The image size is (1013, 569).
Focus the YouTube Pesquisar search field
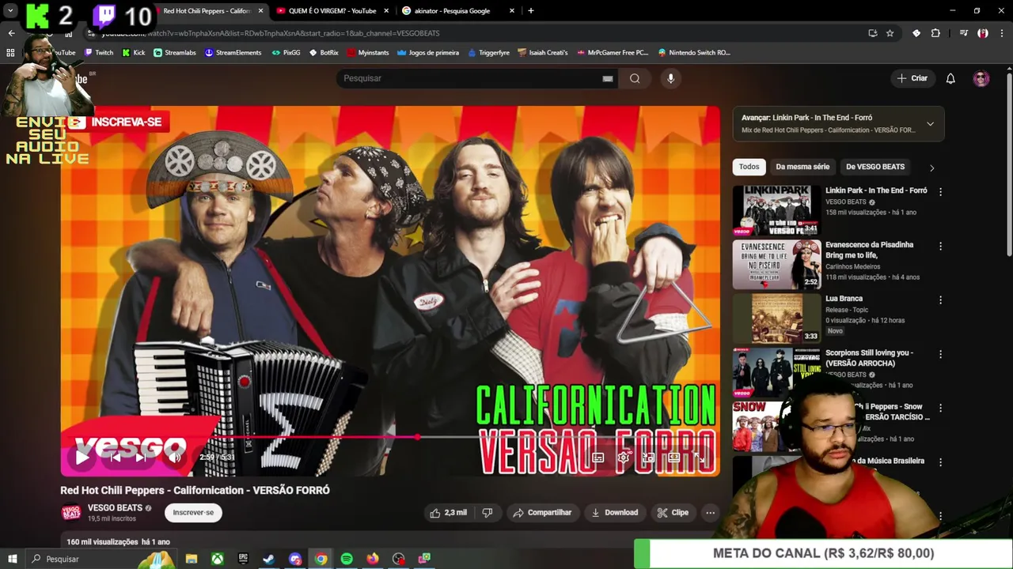[x=470, y=78]
